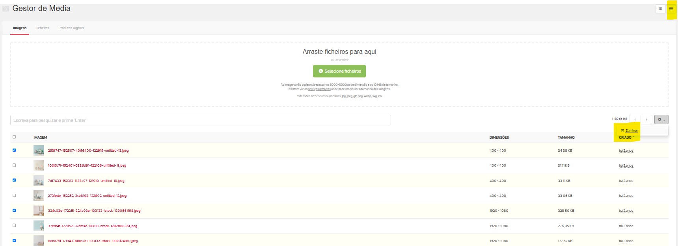Viewport: 678px width, 246px height.
Task: Click 'há 2 anos' in untitled-13.jpeg row
Action: 626,151
